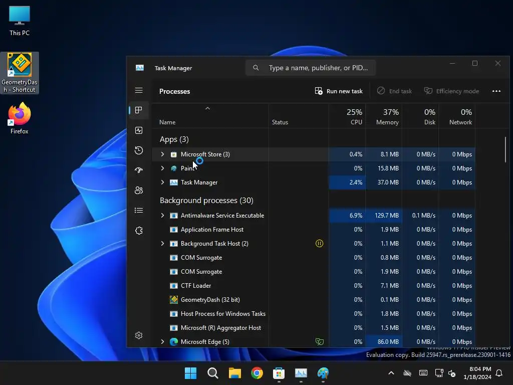Click the Paint process icon
The height and width of the screenshot is (385, 513).
[174, 168]
